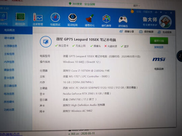Select 显卡信息 in sidebar

pos(9,78)
